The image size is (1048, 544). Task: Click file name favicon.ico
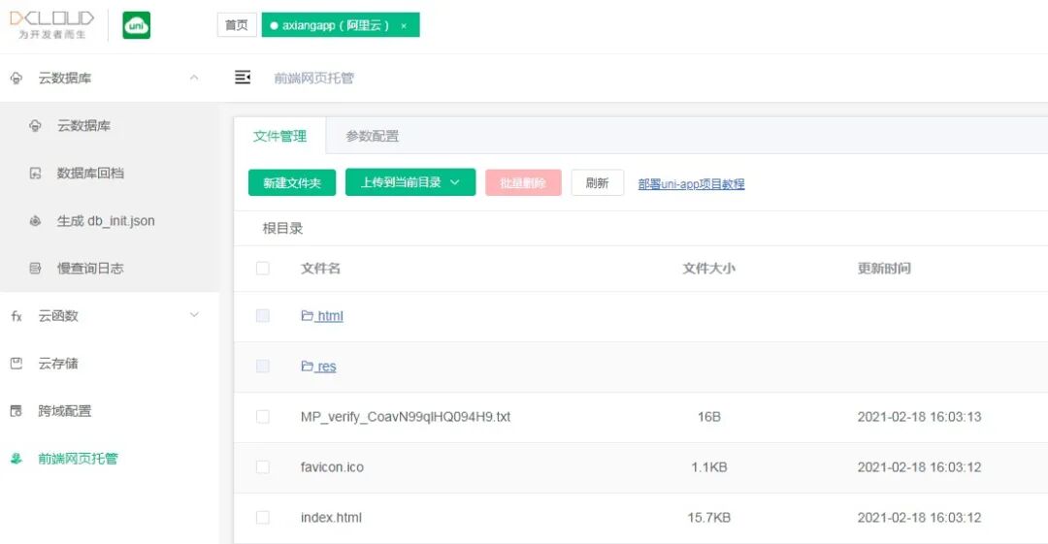(x=332, y=466)
